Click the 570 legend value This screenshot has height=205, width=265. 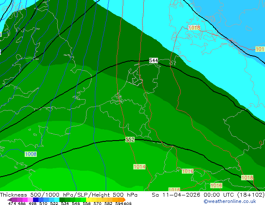[97, 203]
